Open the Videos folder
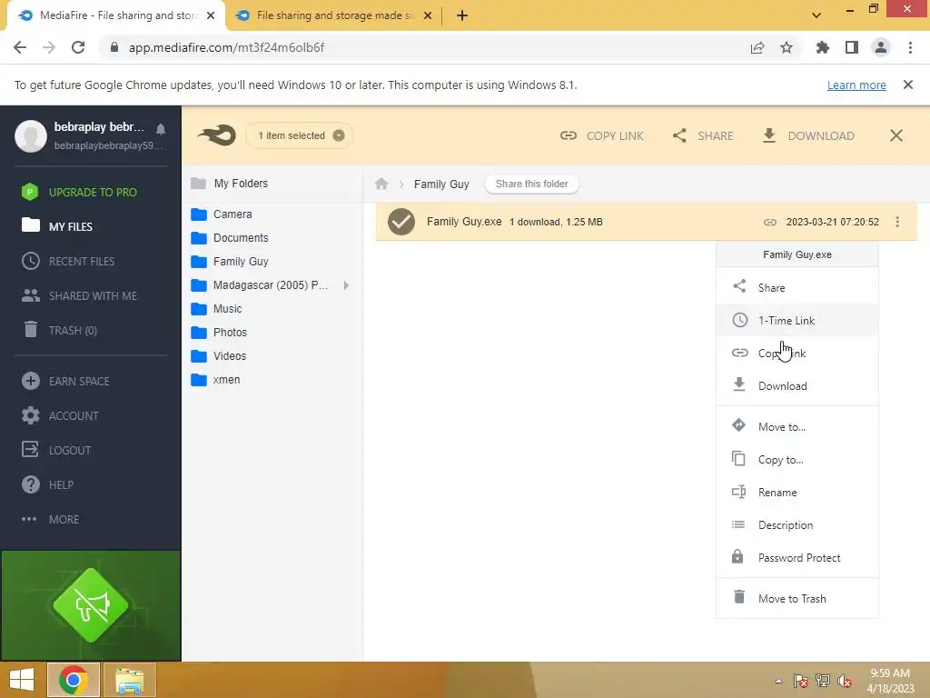 click(x=218, y=356)
